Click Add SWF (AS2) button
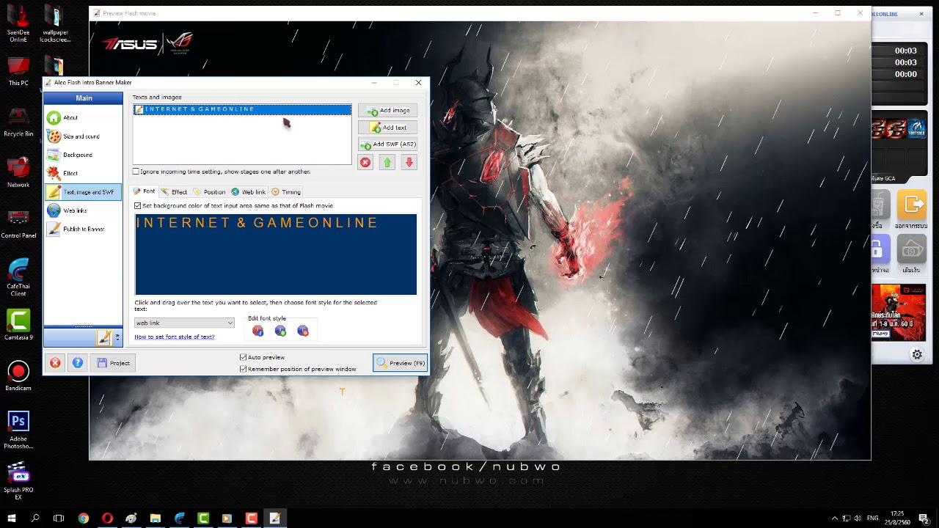This screenshot has width=939, height=528. pos(388,144)
